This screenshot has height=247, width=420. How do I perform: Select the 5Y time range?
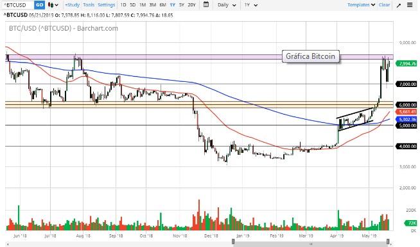(182, 5)
